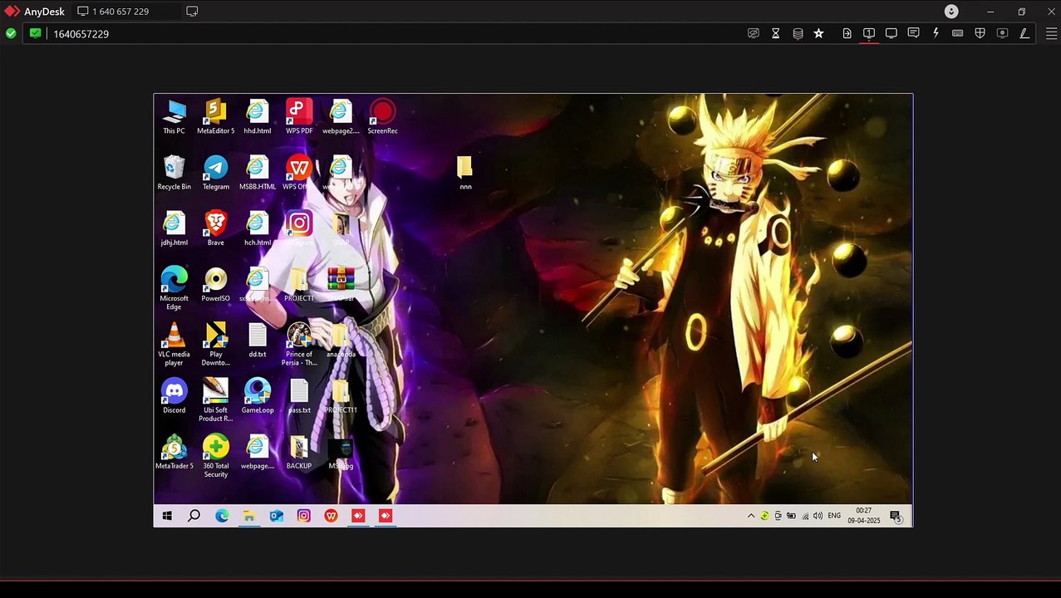Open the remote Windows Start menu
1061x598 pixels.
[x=167, y=516]
